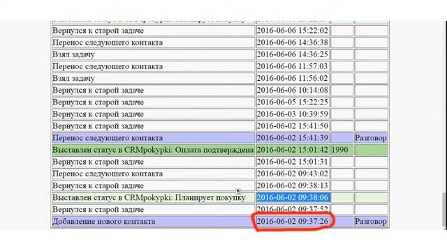Click 'Разговор' in the 'Добавление нового контакта' row
This screenshot has width=447, height=251.
[371, 222]
